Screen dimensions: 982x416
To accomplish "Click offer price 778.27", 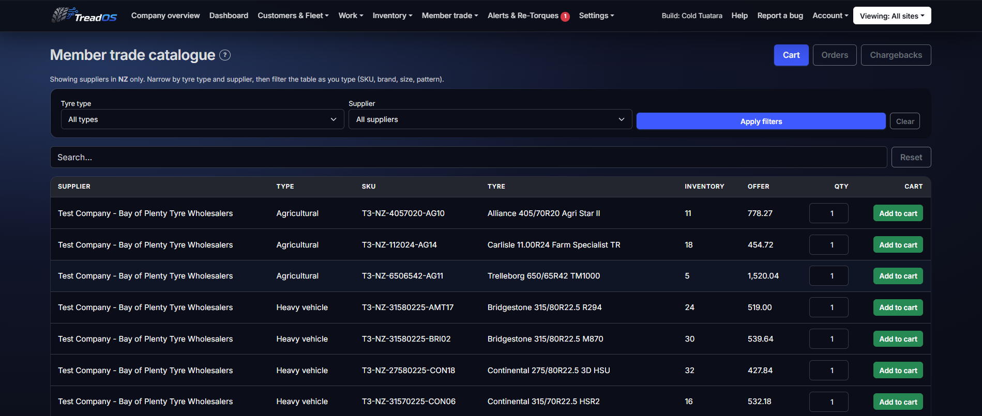I will tap(760, 213).
